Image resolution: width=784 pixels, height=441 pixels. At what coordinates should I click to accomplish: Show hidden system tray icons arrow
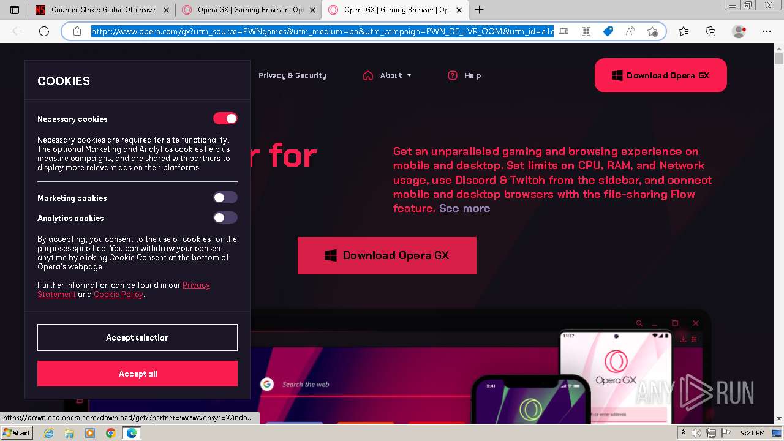click(x=684, y=433)
